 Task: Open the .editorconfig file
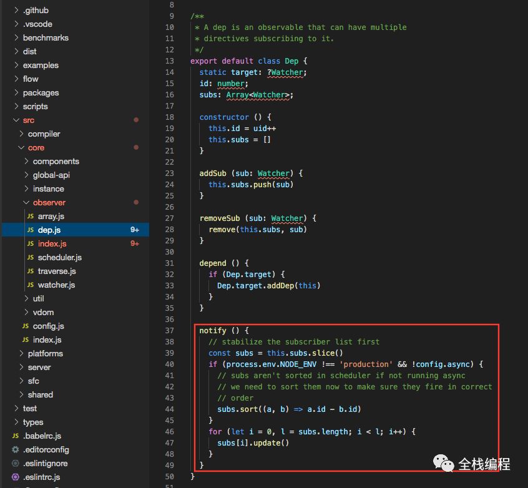tap(46, 449)
